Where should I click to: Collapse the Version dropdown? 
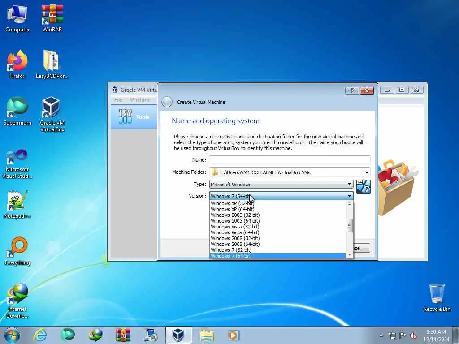349,196
